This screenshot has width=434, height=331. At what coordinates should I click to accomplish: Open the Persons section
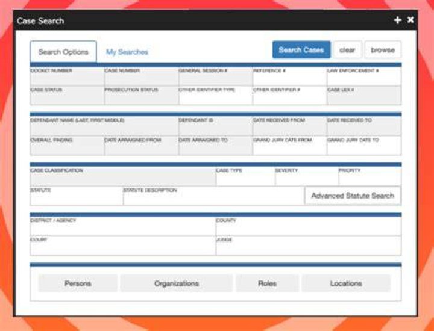[x=78, y=283]
